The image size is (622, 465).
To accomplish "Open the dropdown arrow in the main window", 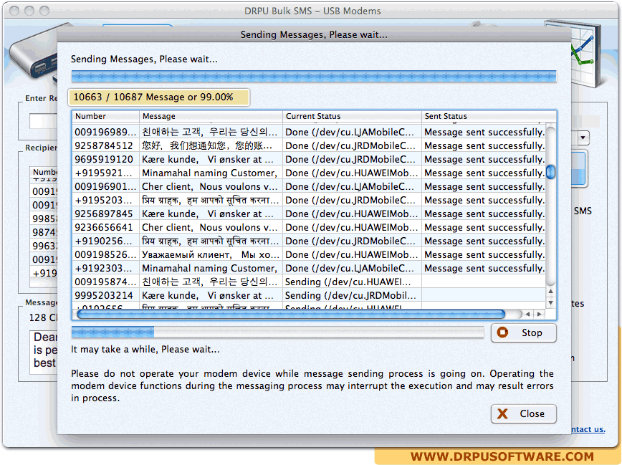I will tap(583, 138).
